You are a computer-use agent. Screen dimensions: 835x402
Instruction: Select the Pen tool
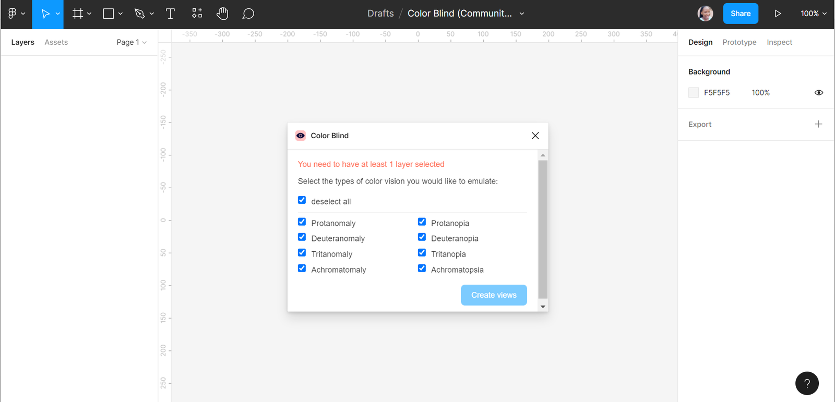point(139,14)
